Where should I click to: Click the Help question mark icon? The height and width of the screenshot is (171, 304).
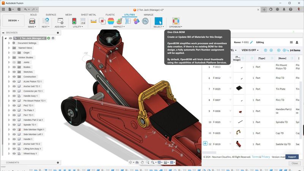290,9
